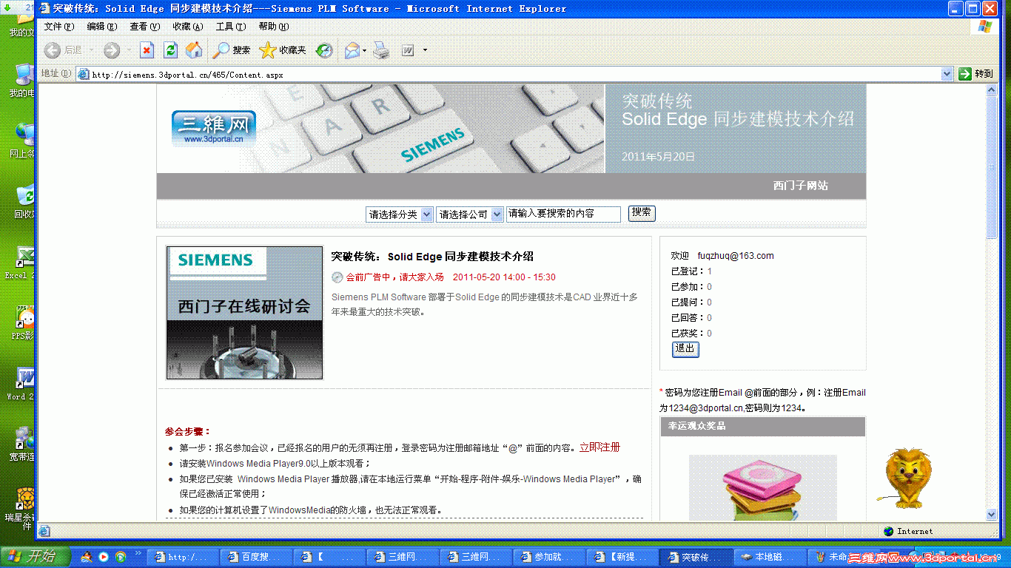Open the History clock icon in toolbar
1011x568 pixels.
324,50
